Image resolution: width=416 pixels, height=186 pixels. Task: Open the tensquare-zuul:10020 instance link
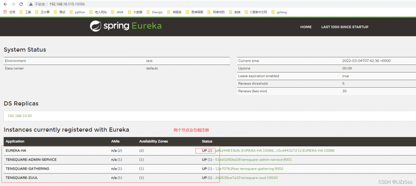pyautogui.click(x=246, y=178)
